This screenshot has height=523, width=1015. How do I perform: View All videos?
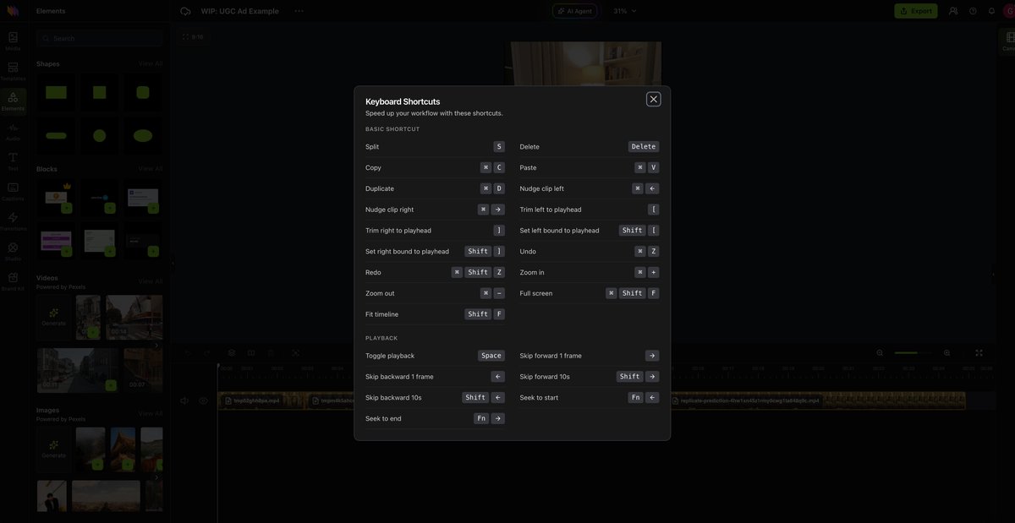pos(151,281)
